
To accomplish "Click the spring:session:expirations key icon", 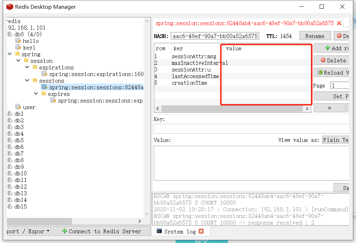I will click(x=44, y=74).
